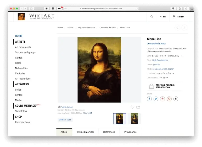Image resolution: width=202 pixels, height=147 pixels.
Task: Click ORDER OIL PAINTING REPRODUCTION button
Action: [x=164, y=86]
